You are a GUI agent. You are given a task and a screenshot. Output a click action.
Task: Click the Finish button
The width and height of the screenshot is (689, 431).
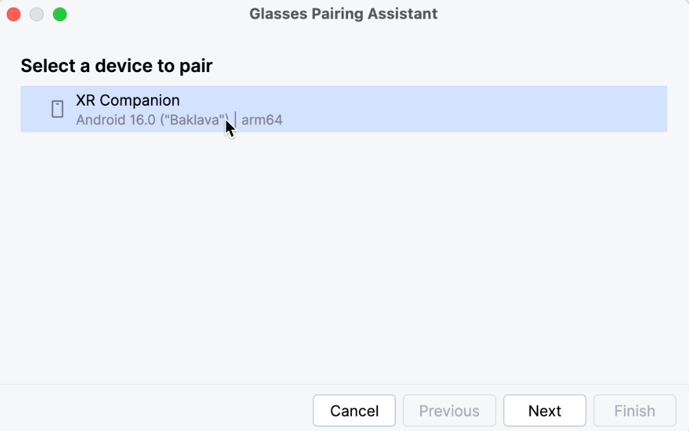coord(634,410)
